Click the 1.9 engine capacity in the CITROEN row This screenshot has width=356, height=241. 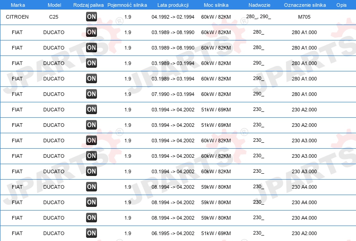(128, 17)
